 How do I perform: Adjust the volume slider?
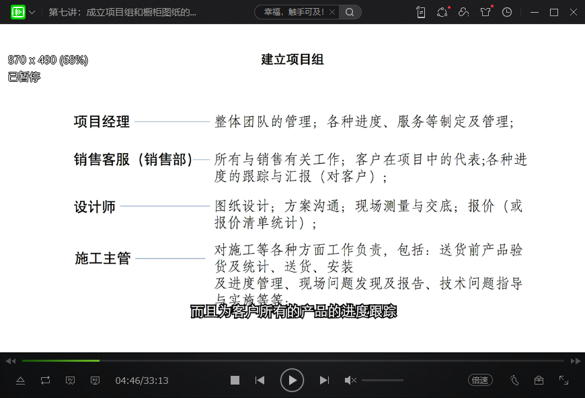click(382, 380)
